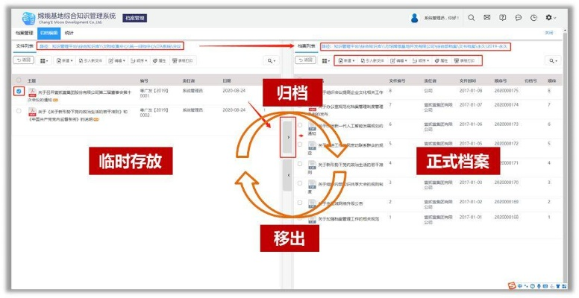Click the 文件编号 column header in the archive list
579x298 pixels.
pos(398,80)
